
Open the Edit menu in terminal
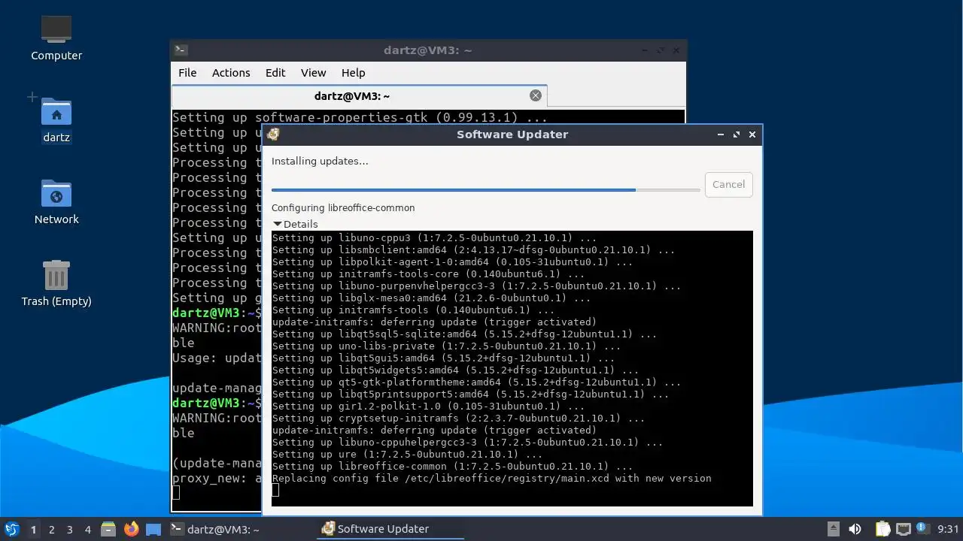coord(275,73)
